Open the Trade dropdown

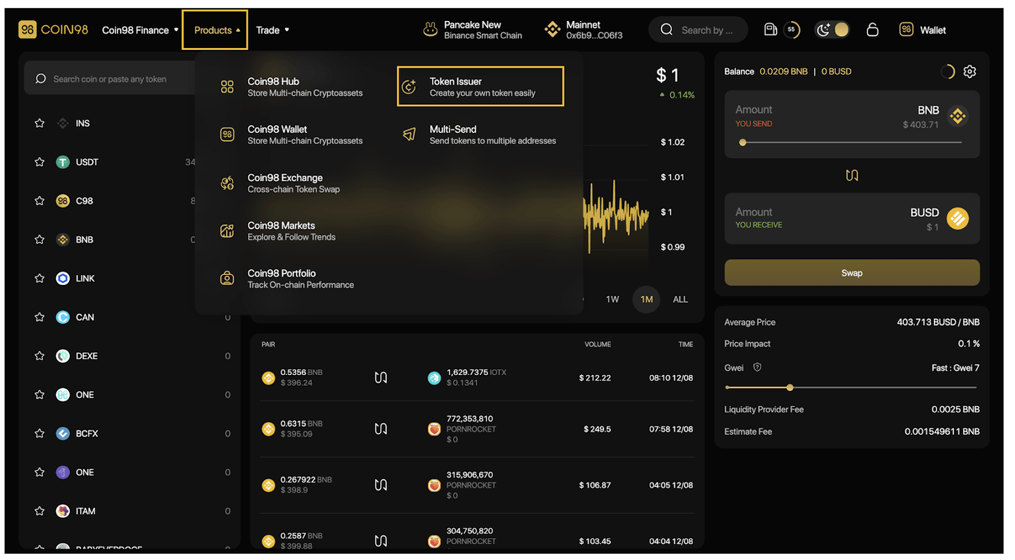coord(273,30)
